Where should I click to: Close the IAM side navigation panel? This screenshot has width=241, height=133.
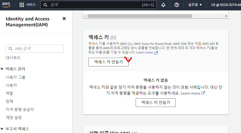pos(64,19)
